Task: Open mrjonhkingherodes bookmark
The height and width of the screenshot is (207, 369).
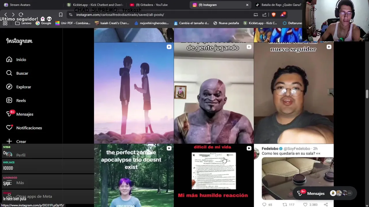Action: coord(152,23)
